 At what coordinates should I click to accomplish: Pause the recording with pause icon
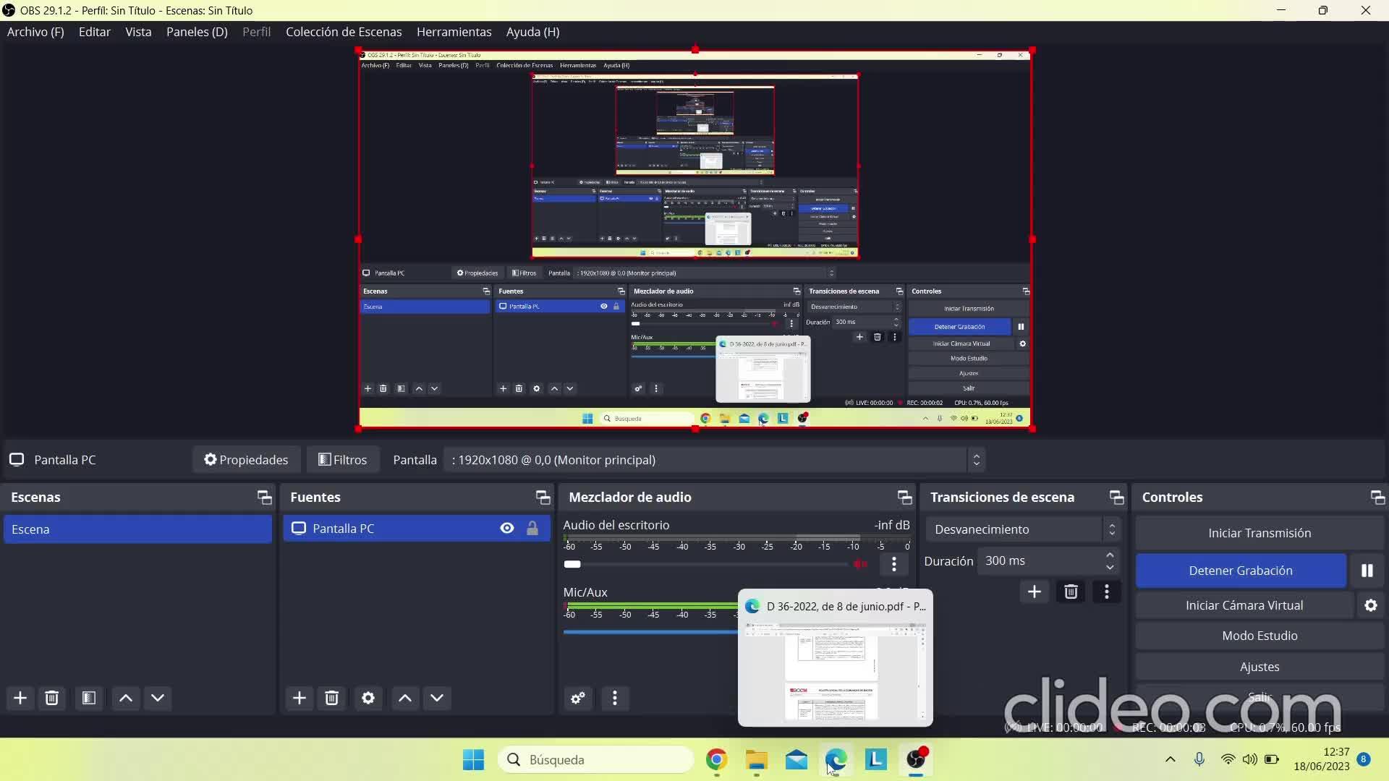[1367, 571]
